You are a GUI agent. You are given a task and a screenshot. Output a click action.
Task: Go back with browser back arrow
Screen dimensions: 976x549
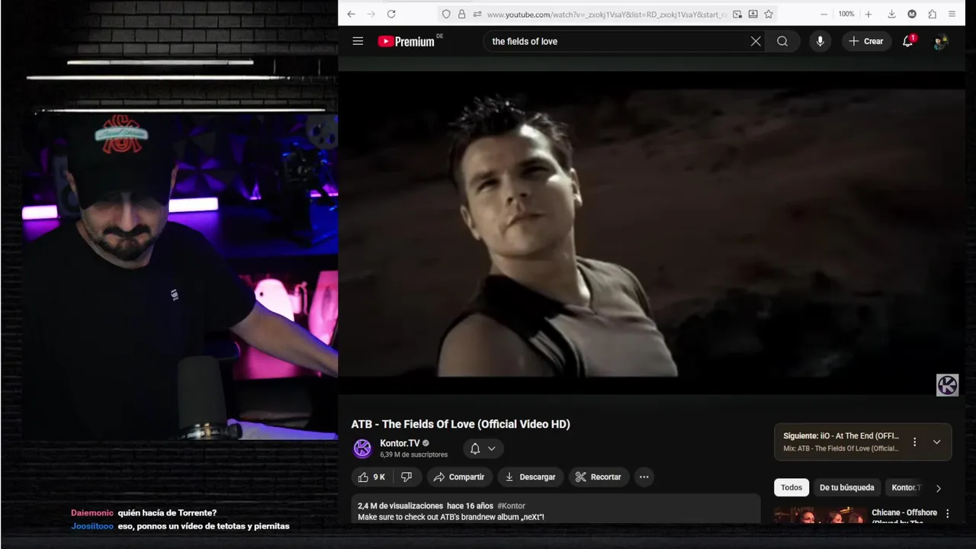pos(351,14)
